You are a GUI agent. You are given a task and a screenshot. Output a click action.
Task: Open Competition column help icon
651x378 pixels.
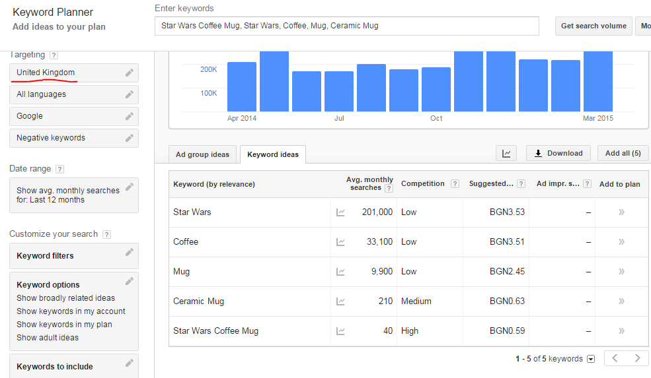point(455,184)
